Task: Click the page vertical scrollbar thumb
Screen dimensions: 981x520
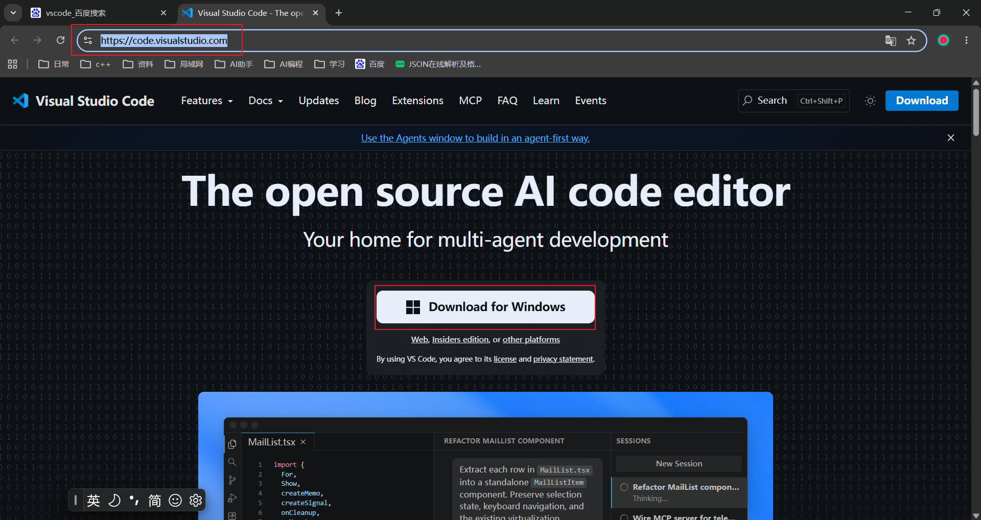Action: 976,112
